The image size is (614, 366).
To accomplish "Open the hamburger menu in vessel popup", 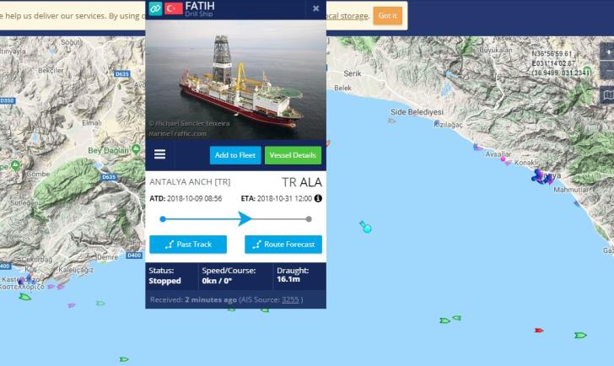I will pos(159,154).
